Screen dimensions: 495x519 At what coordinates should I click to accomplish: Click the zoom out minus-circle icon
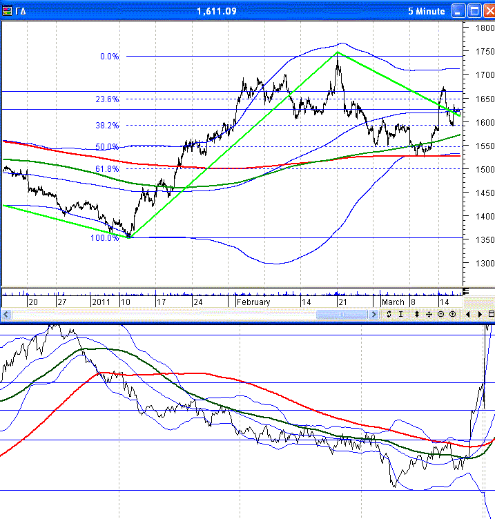point(440,315)
